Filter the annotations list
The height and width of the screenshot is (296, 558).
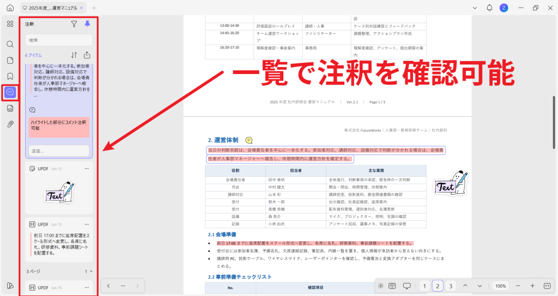74,24
